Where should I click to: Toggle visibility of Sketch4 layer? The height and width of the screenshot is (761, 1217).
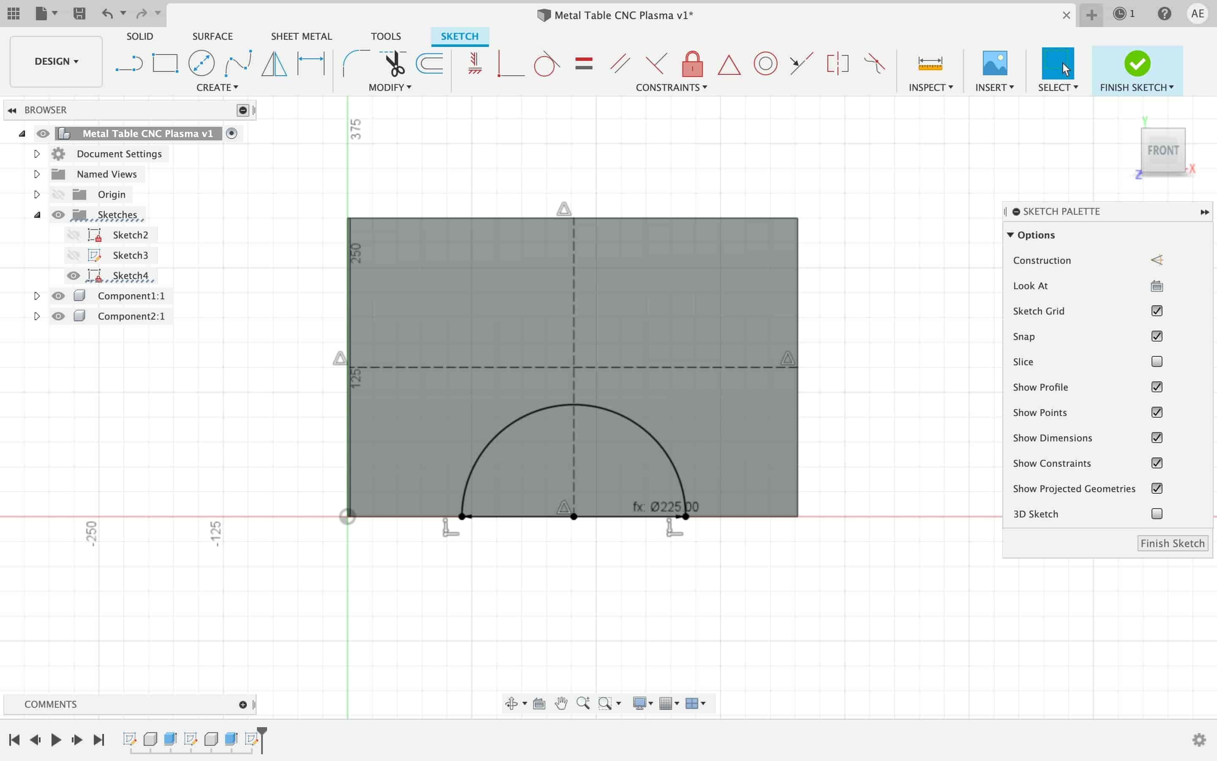[74, 275]
